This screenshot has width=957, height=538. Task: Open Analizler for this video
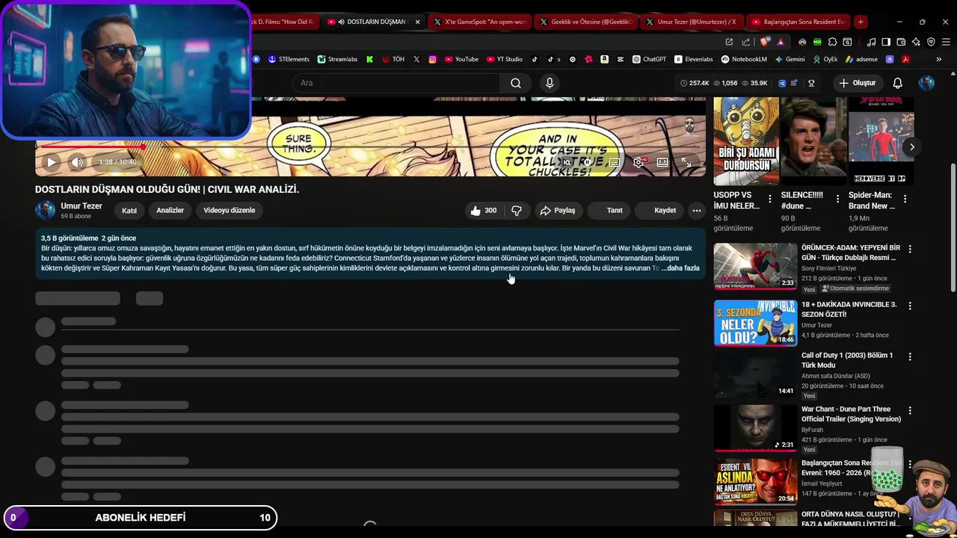tap(170, 211)
